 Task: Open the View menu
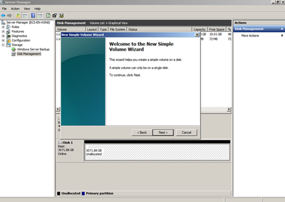[x=27, y=9]
